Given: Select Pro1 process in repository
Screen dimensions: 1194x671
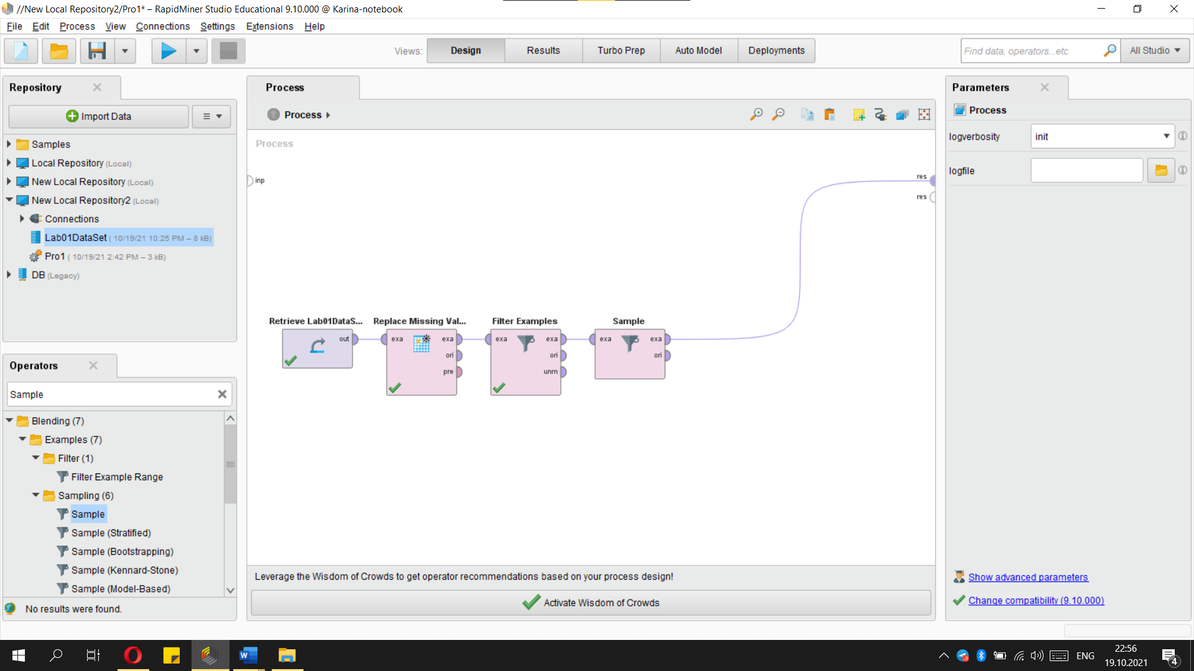Looking at the screenshot, I should [104, 256].
